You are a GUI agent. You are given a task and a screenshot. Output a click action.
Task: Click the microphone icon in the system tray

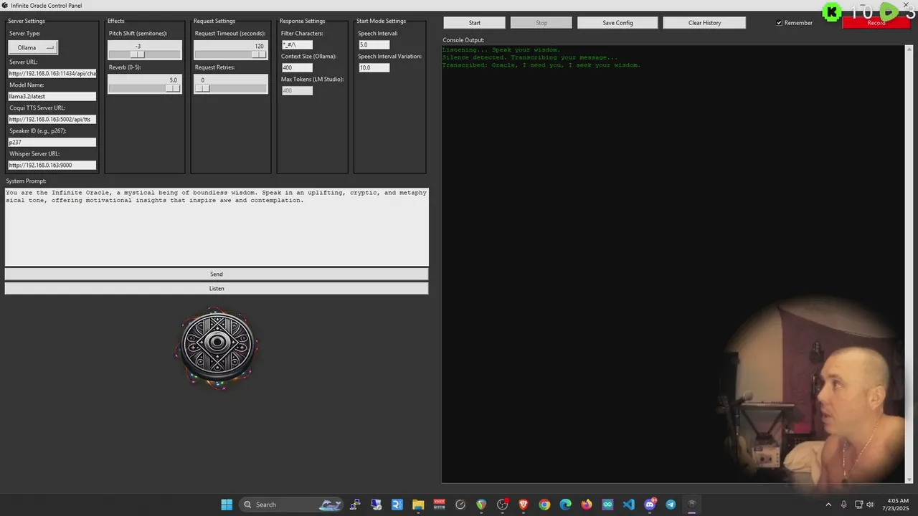843,505
